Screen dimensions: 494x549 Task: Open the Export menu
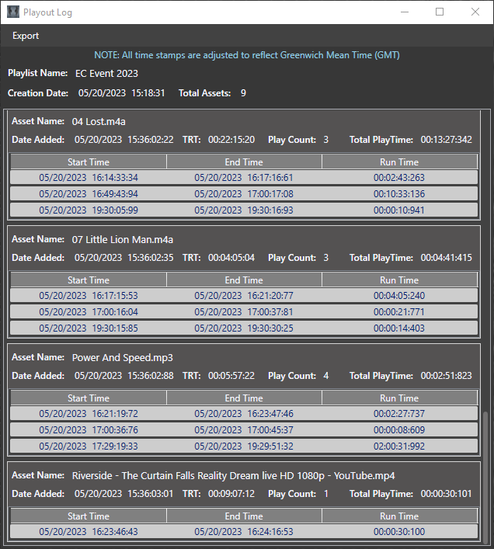(26, 36)
